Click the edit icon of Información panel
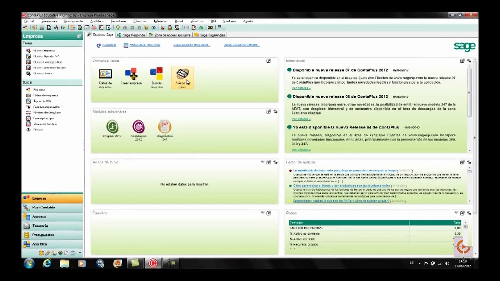 462,61
